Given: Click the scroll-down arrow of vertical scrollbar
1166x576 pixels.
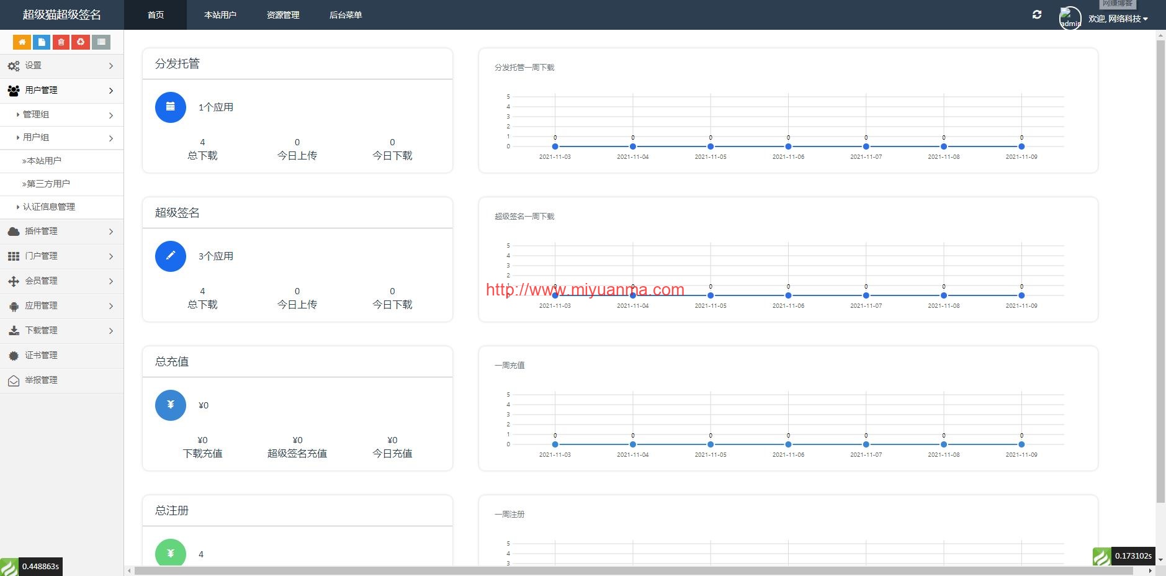Looking at the screenshot, I should [x=1160, y=560].
